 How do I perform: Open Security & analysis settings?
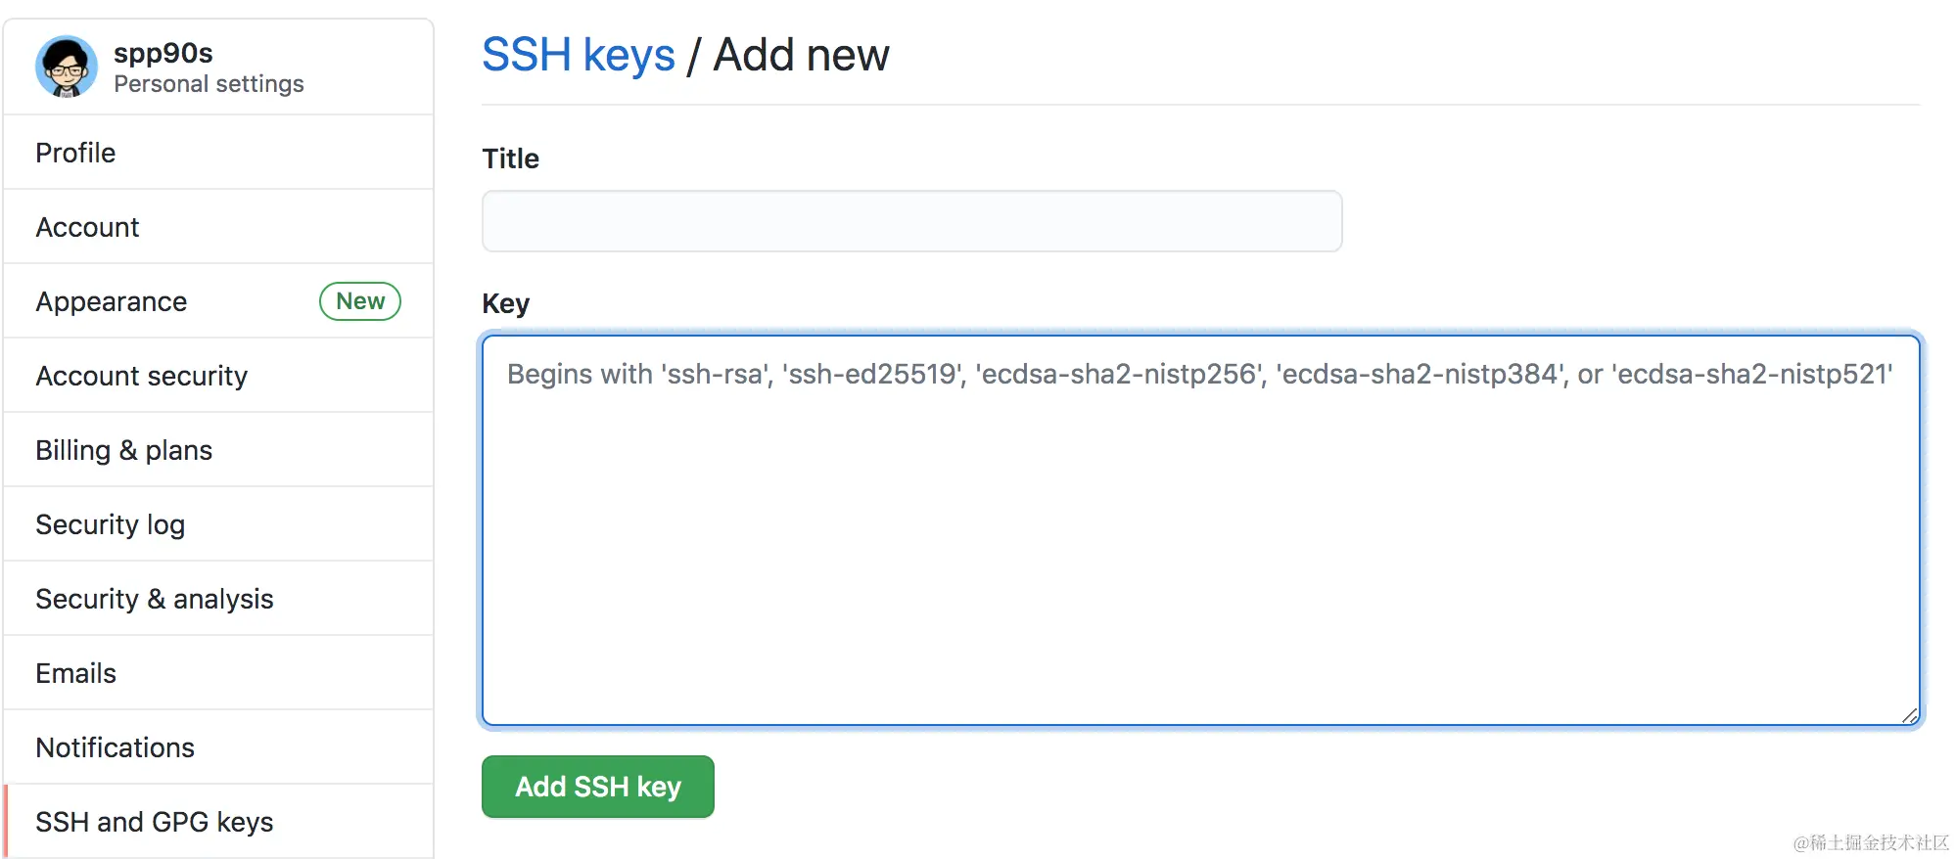(218, 599)
